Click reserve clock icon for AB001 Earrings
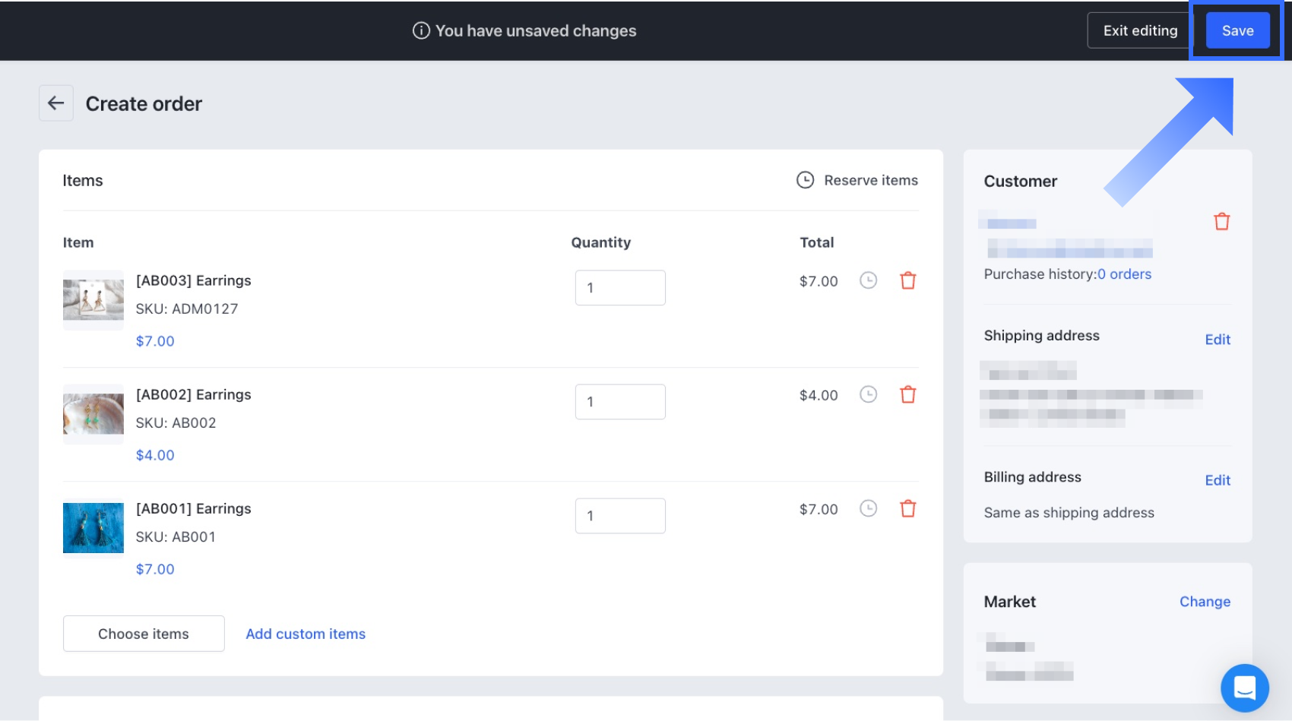This screenshot has height=721, width=1292. (868, 509)
